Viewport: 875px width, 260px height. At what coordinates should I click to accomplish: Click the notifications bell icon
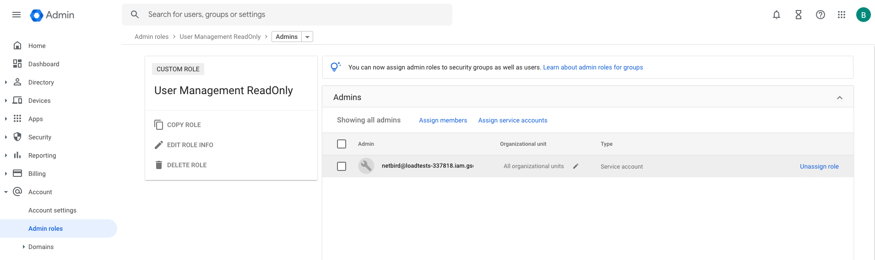[776, 15]
